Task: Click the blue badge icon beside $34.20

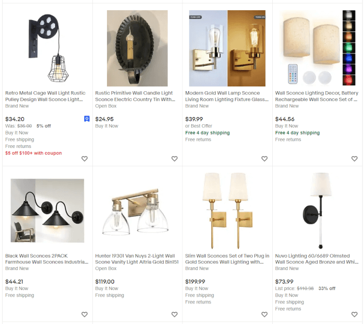Action: click(86, 119)
